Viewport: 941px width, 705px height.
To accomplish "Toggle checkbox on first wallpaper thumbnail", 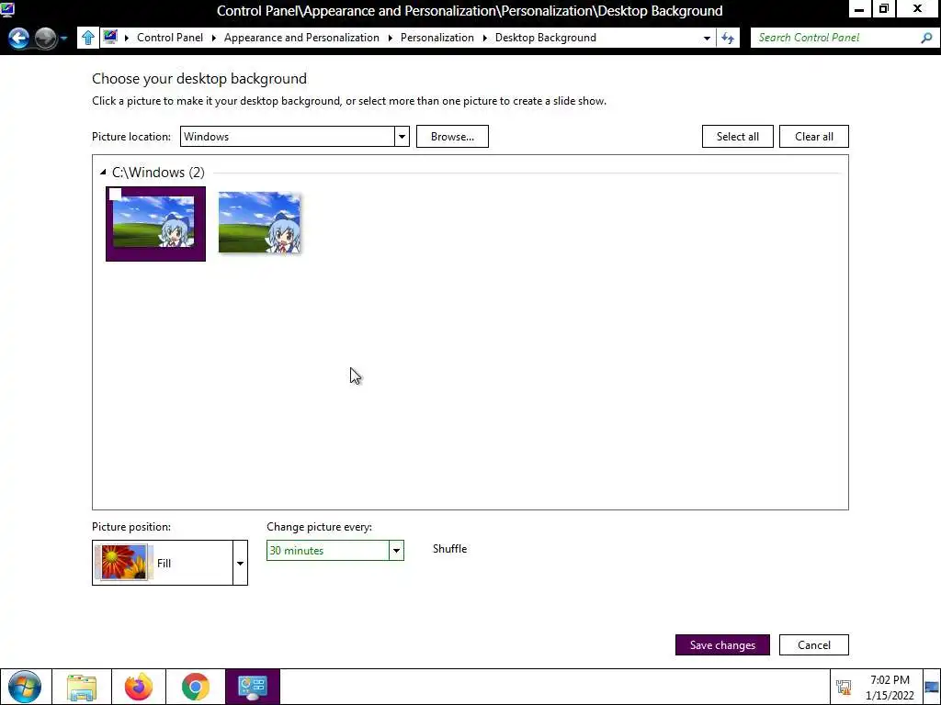I will (x=115, y=194).
